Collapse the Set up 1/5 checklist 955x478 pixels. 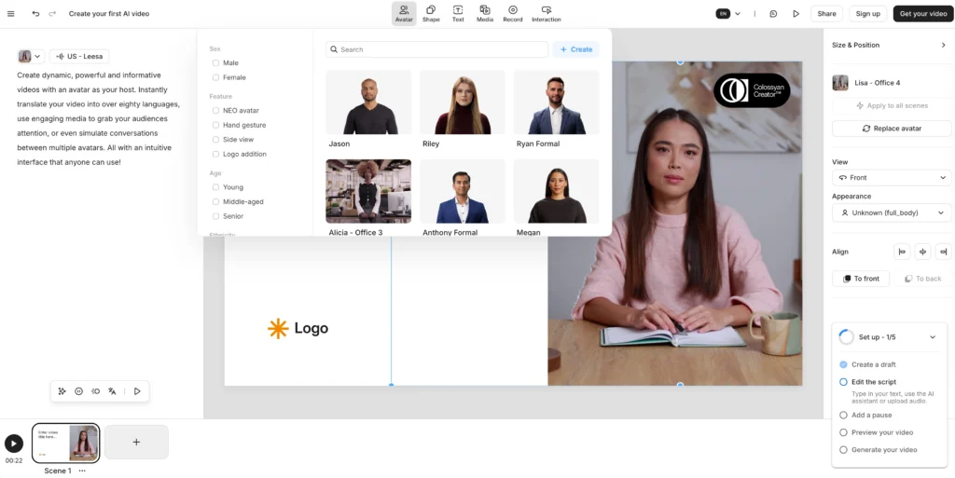coord(933,337)
